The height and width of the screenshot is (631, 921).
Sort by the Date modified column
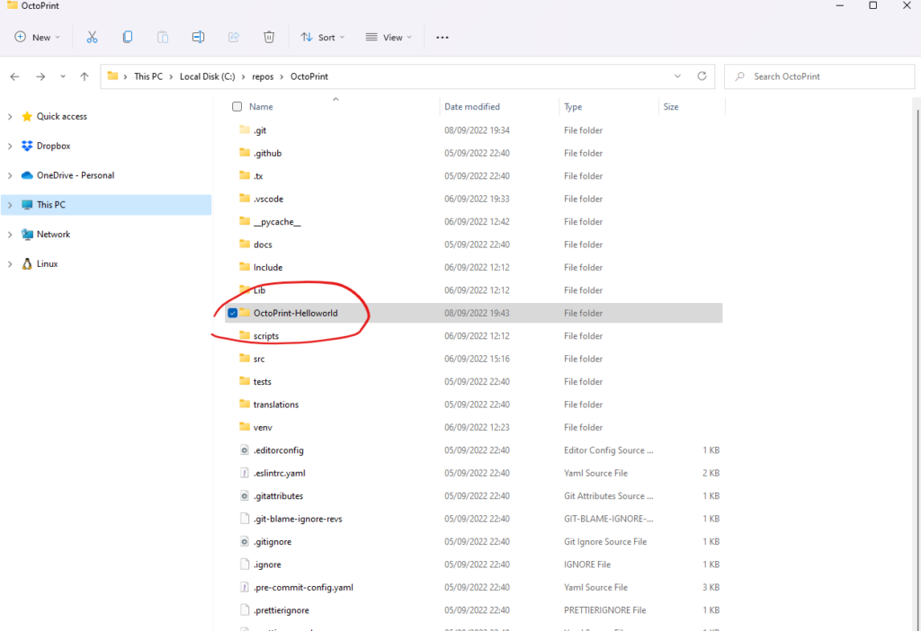(x=472, y=107)
